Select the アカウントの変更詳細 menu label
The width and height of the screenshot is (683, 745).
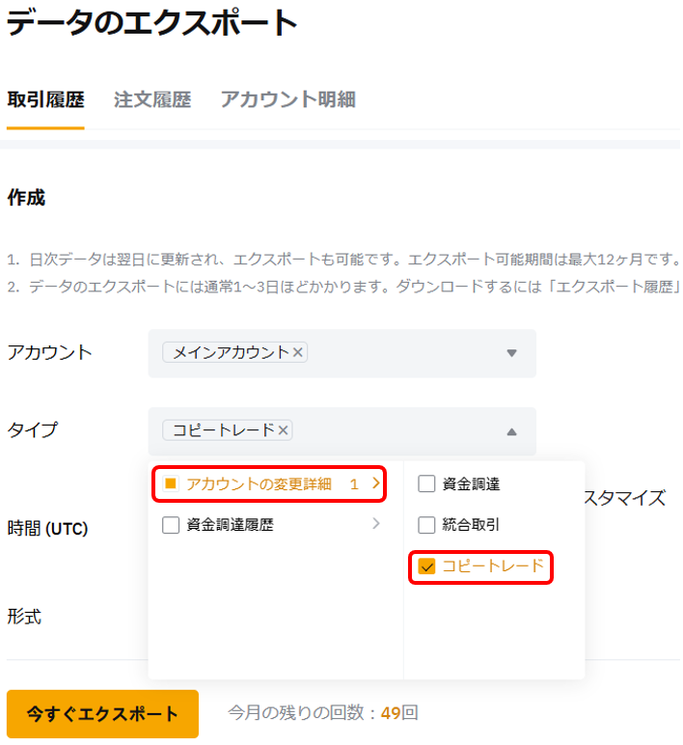point(259,484)
